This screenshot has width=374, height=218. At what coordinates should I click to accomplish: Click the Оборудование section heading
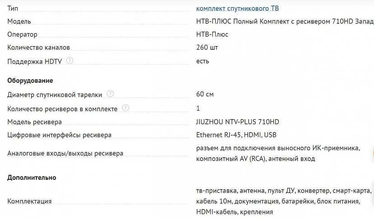[x=30, y=80]
